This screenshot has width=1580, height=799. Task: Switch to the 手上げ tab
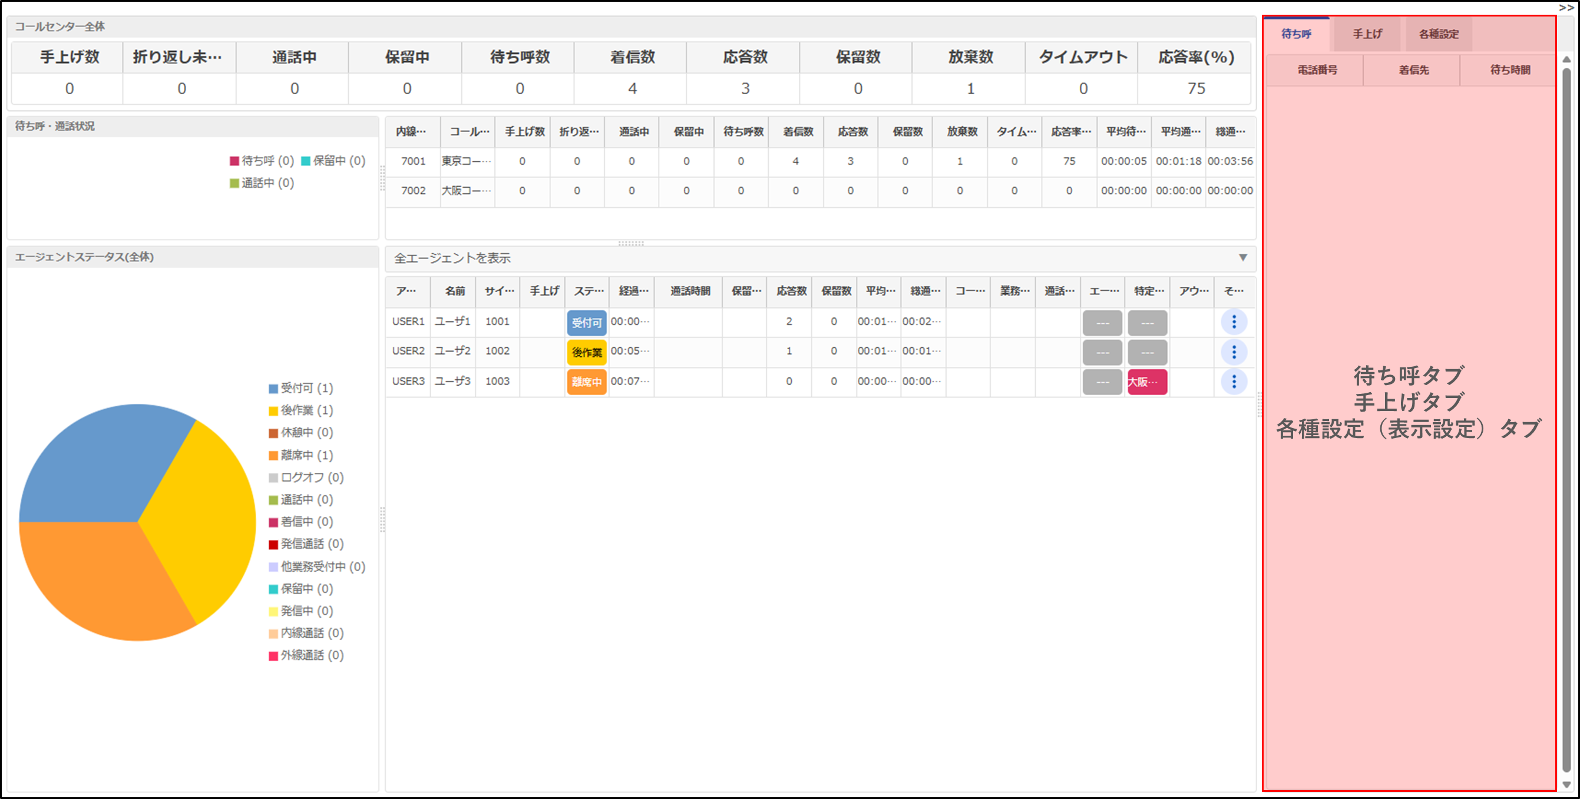click(x=1367, y=34)
